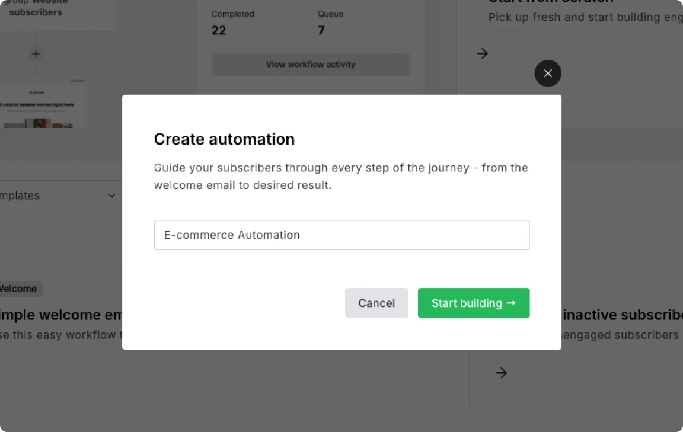View workflow activity
Image resolution: width=683 pixels, height=432 pixels.
(310, 64)
